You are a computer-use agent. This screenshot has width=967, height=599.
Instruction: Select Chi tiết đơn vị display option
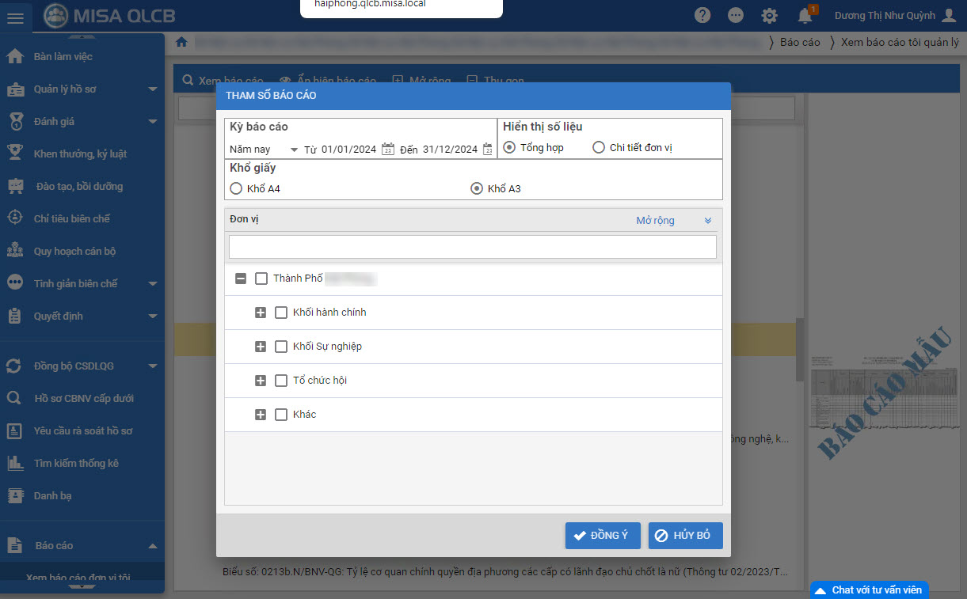(599, 148)
